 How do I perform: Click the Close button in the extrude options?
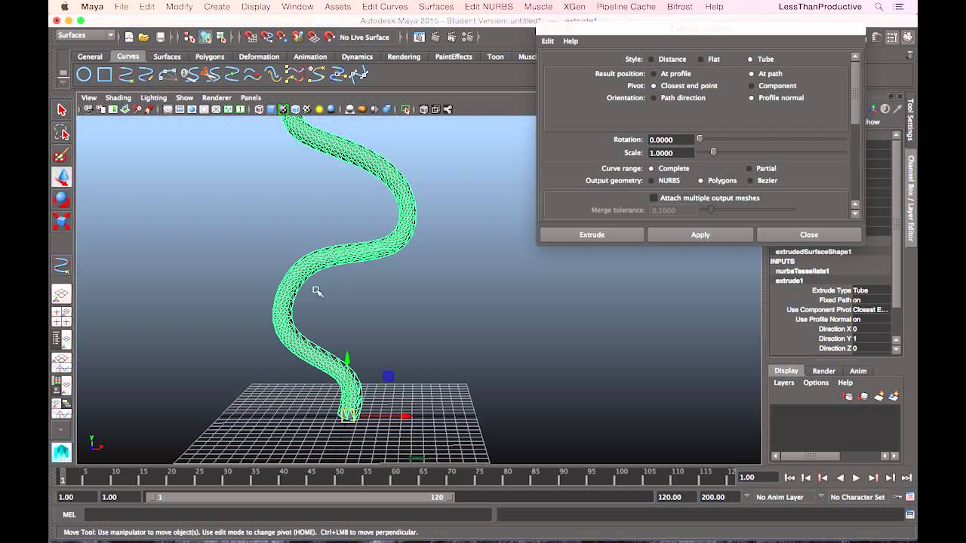pos(809,235)
